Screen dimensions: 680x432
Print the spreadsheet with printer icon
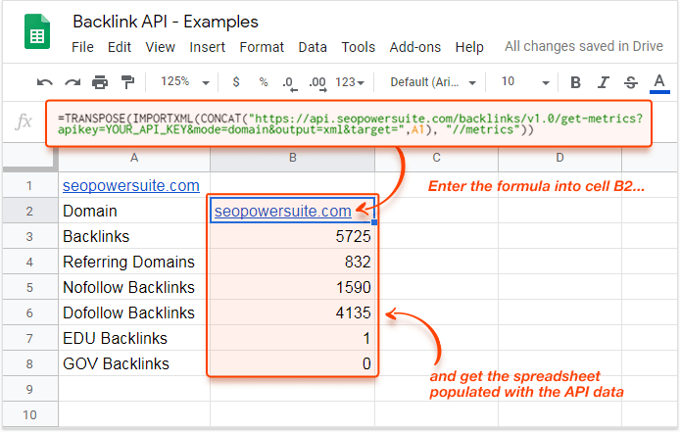[x=100, y=82]
